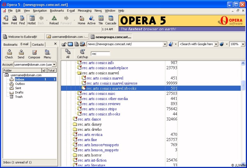
Task: Close the hotlist panel with X
Action: pyautogui.click(x=55, y=43)
